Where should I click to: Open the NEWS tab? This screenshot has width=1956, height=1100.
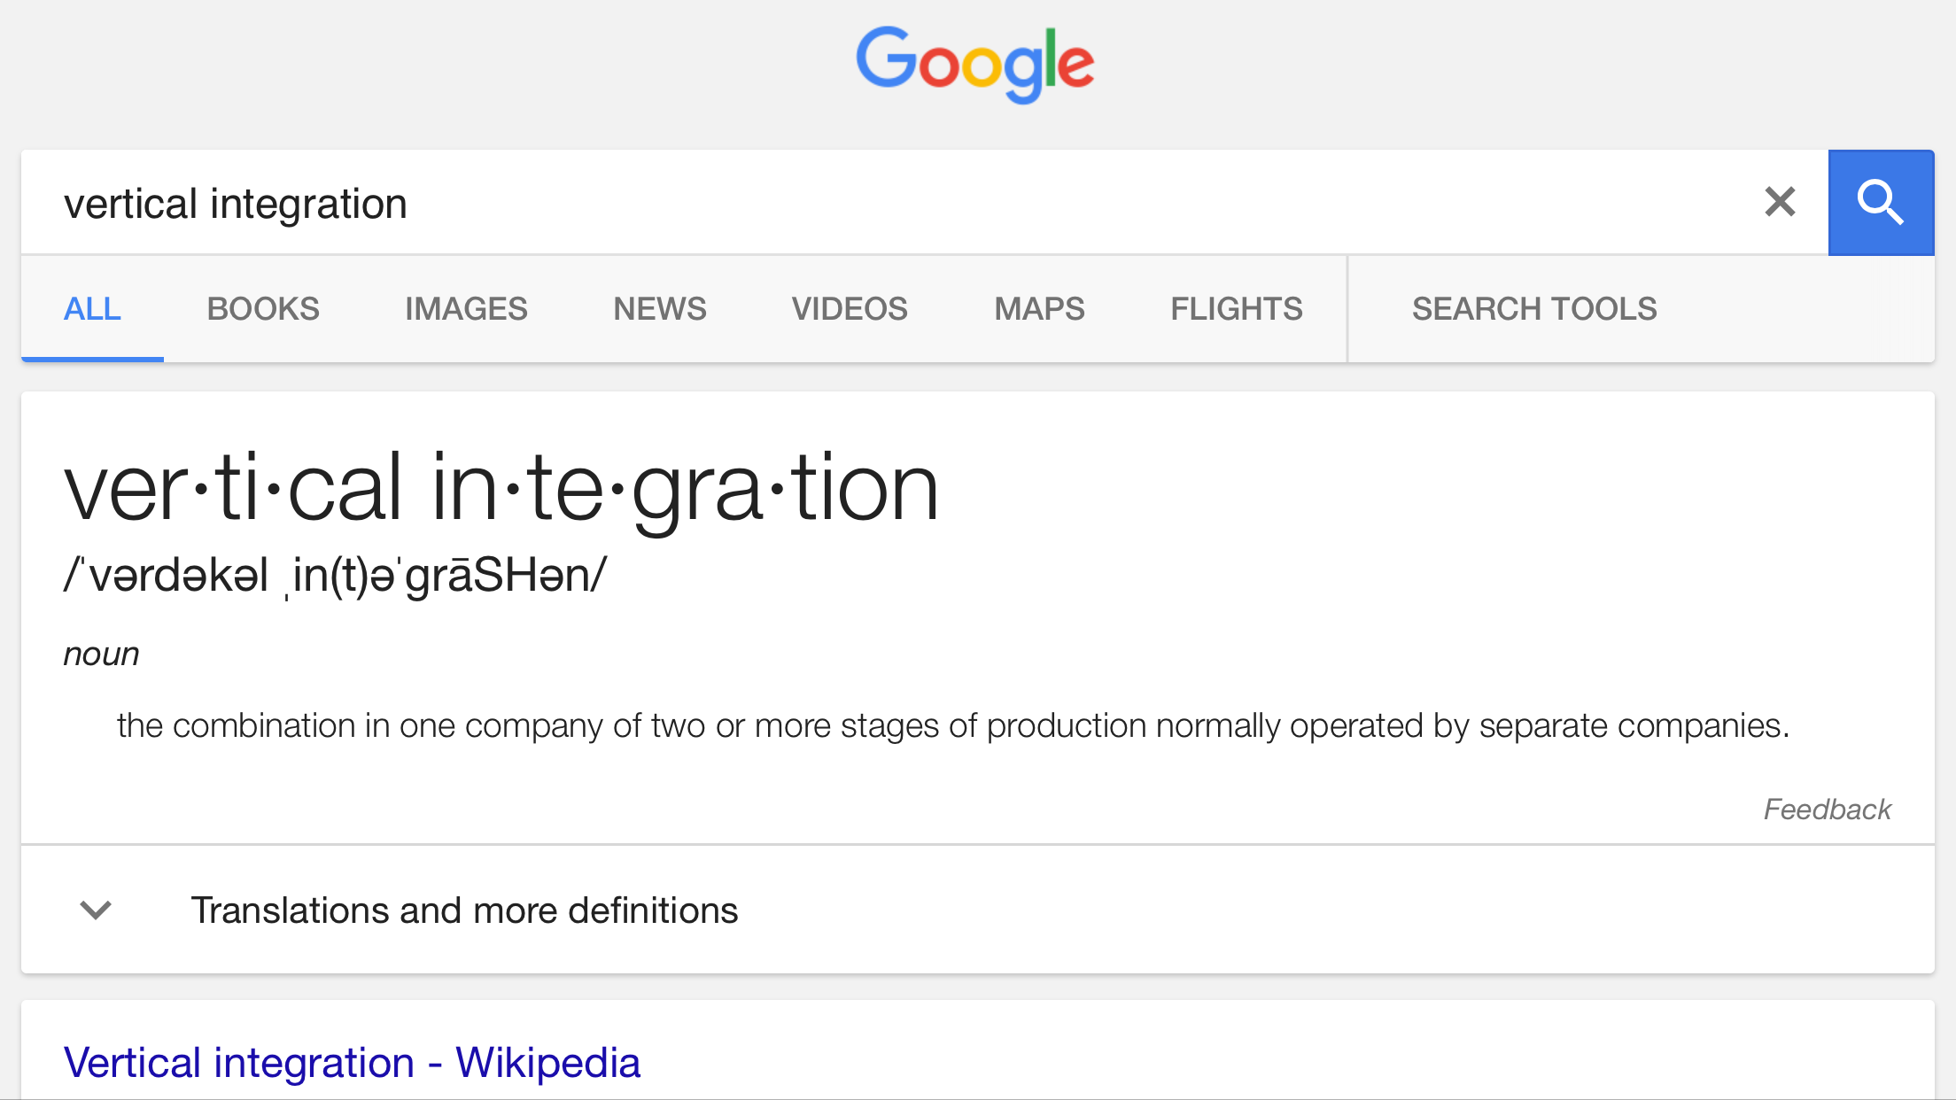coord(660,309)
